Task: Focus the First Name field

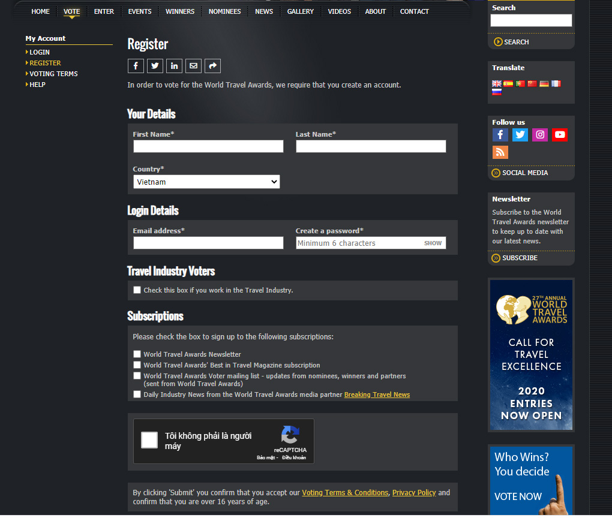Action: (x=208, y=146)
